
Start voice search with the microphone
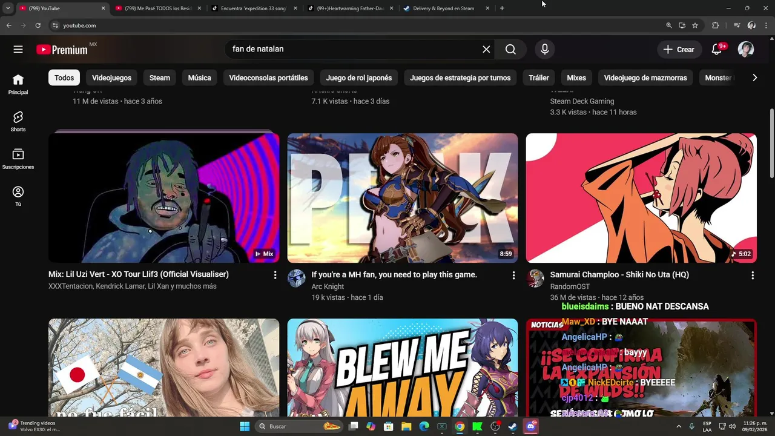click(545, 50)
